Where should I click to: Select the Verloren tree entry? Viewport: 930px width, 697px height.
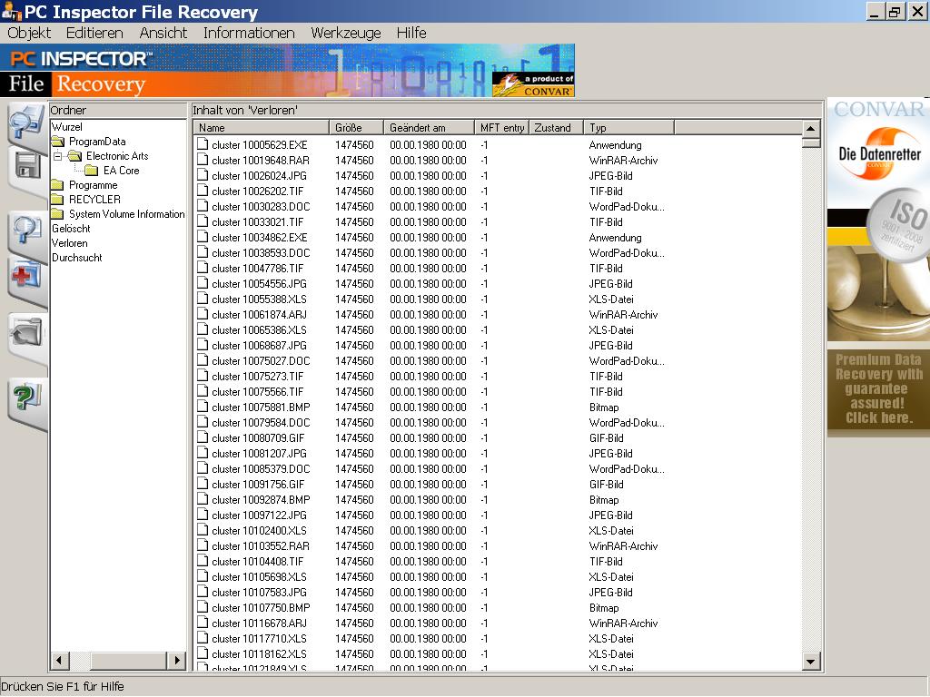pos(69,243)
